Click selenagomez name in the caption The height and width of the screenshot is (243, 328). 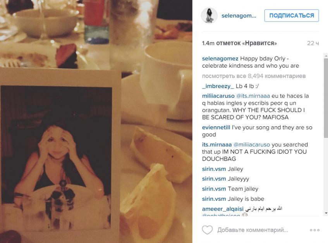(220, 59)
